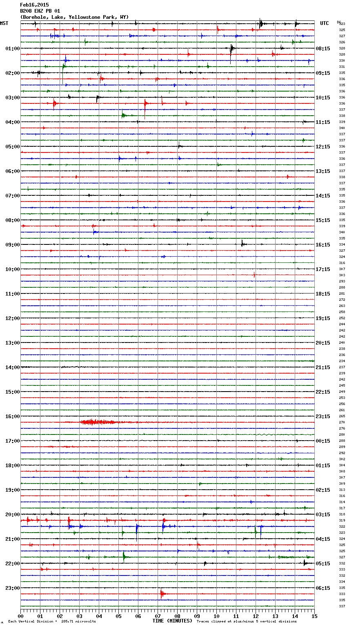Click the '14:15' UTC time label
Viewport: 347px width, 627px height.
(x=323, y=196)
